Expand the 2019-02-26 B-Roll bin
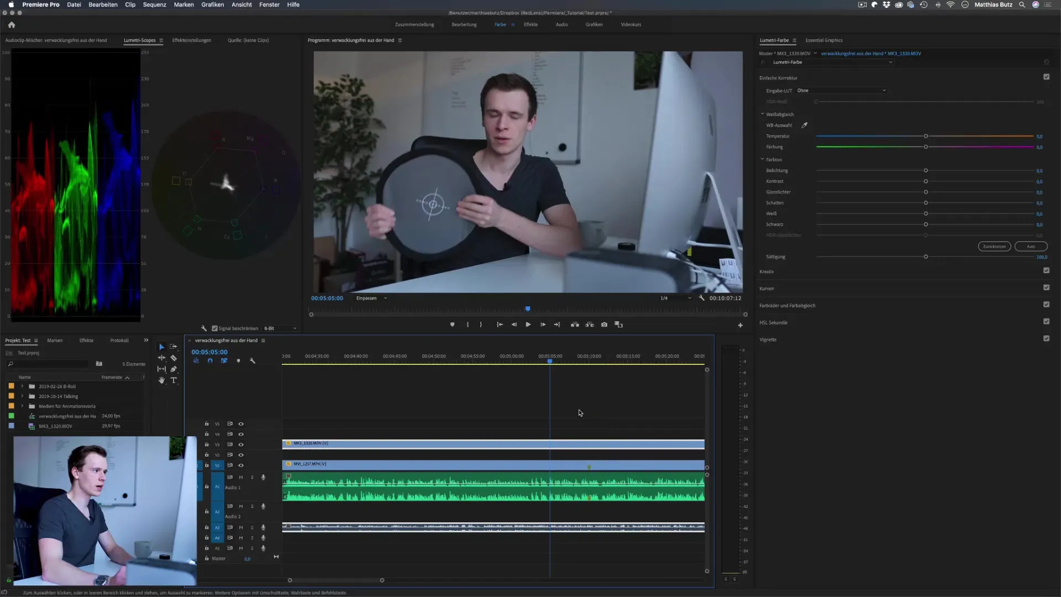Screen dimensions: 1061x597 pos(22,386)
